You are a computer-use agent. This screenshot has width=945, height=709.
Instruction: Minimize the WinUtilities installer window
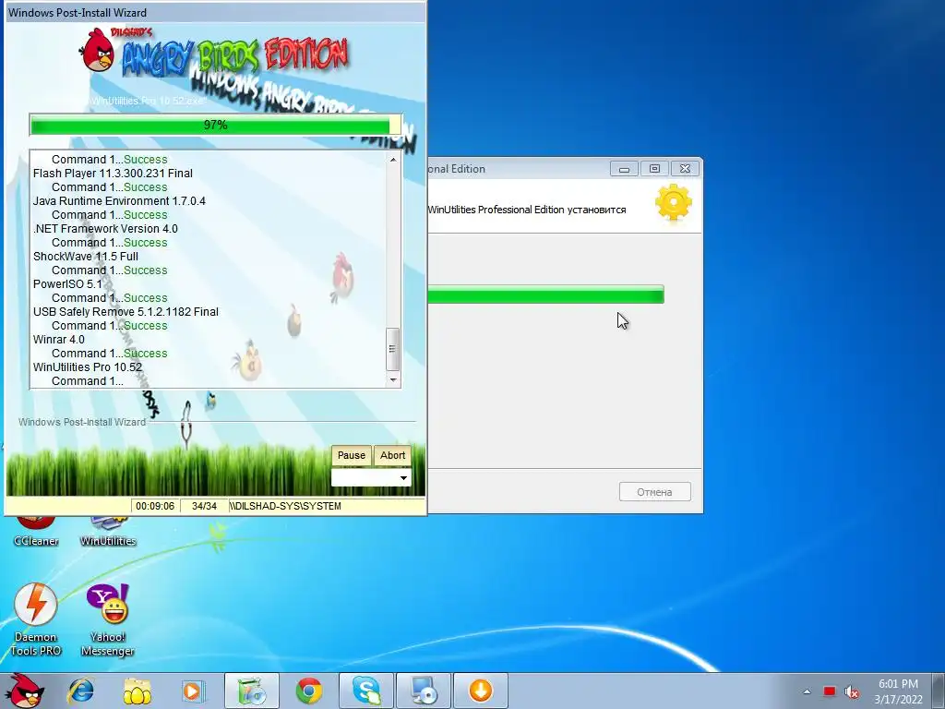coord(624,169)
